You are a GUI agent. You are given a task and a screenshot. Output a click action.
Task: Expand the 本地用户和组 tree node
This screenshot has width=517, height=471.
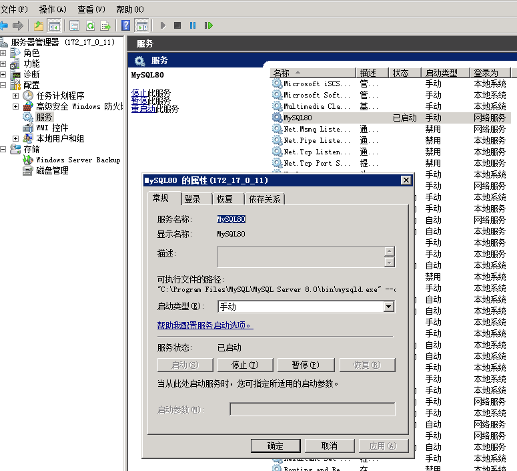point(15,138)
